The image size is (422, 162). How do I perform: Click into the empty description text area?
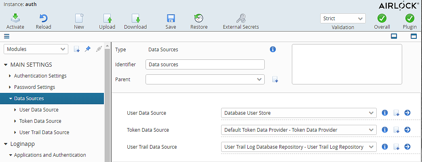347,64
